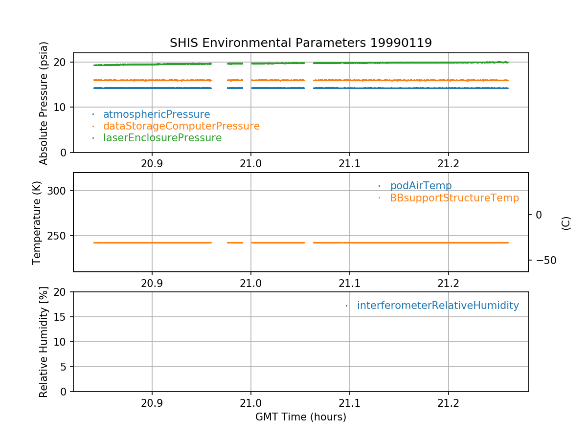The image size is (587, 440).
Task: Click the interferometerRelativeHumidity legend label
Action: tap(437, 306)
